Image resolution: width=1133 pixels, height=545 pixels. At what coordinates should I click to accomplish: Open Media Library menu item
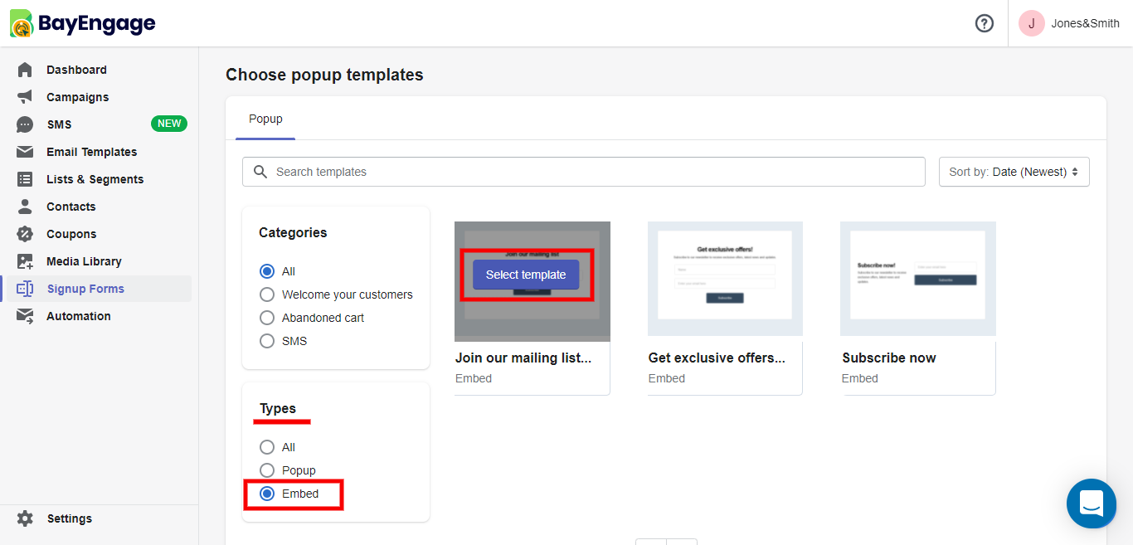tap(84, 261)
